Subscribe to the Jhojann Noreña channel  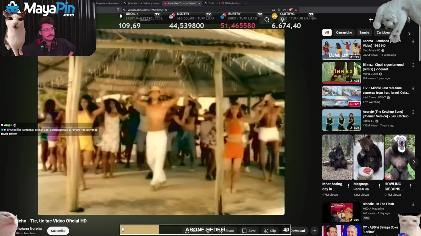[58, 231]
